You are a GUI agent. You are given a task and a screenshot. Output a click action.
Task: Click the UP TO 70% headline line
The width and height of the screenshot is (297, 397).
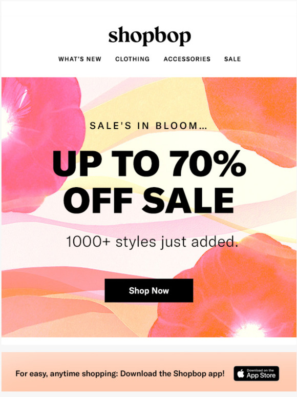click(x=149, y=164)
